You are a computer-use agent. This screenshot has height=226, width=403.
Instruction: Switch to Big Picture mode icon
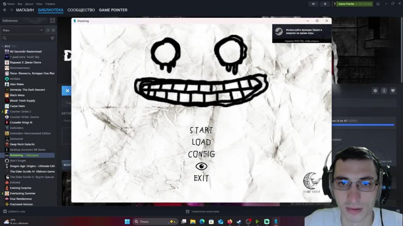pyautogui.click(x=378, y=4)
